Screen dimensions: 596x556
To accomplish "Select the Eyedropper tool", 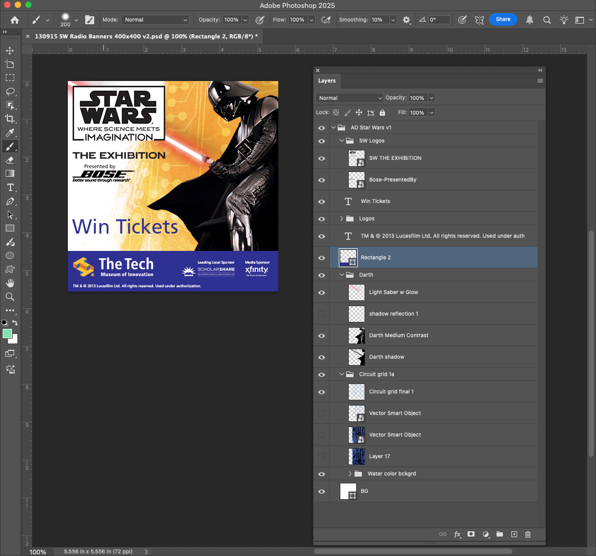I will 10,133.
